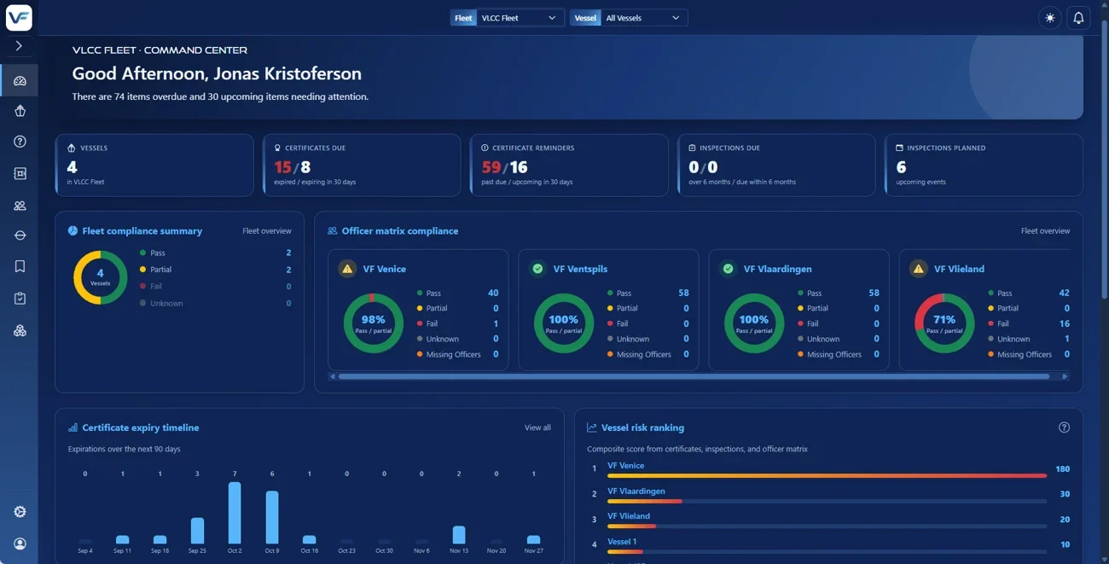
Task: Open VF Venice in the risk ranking
Action: [625, 466]
